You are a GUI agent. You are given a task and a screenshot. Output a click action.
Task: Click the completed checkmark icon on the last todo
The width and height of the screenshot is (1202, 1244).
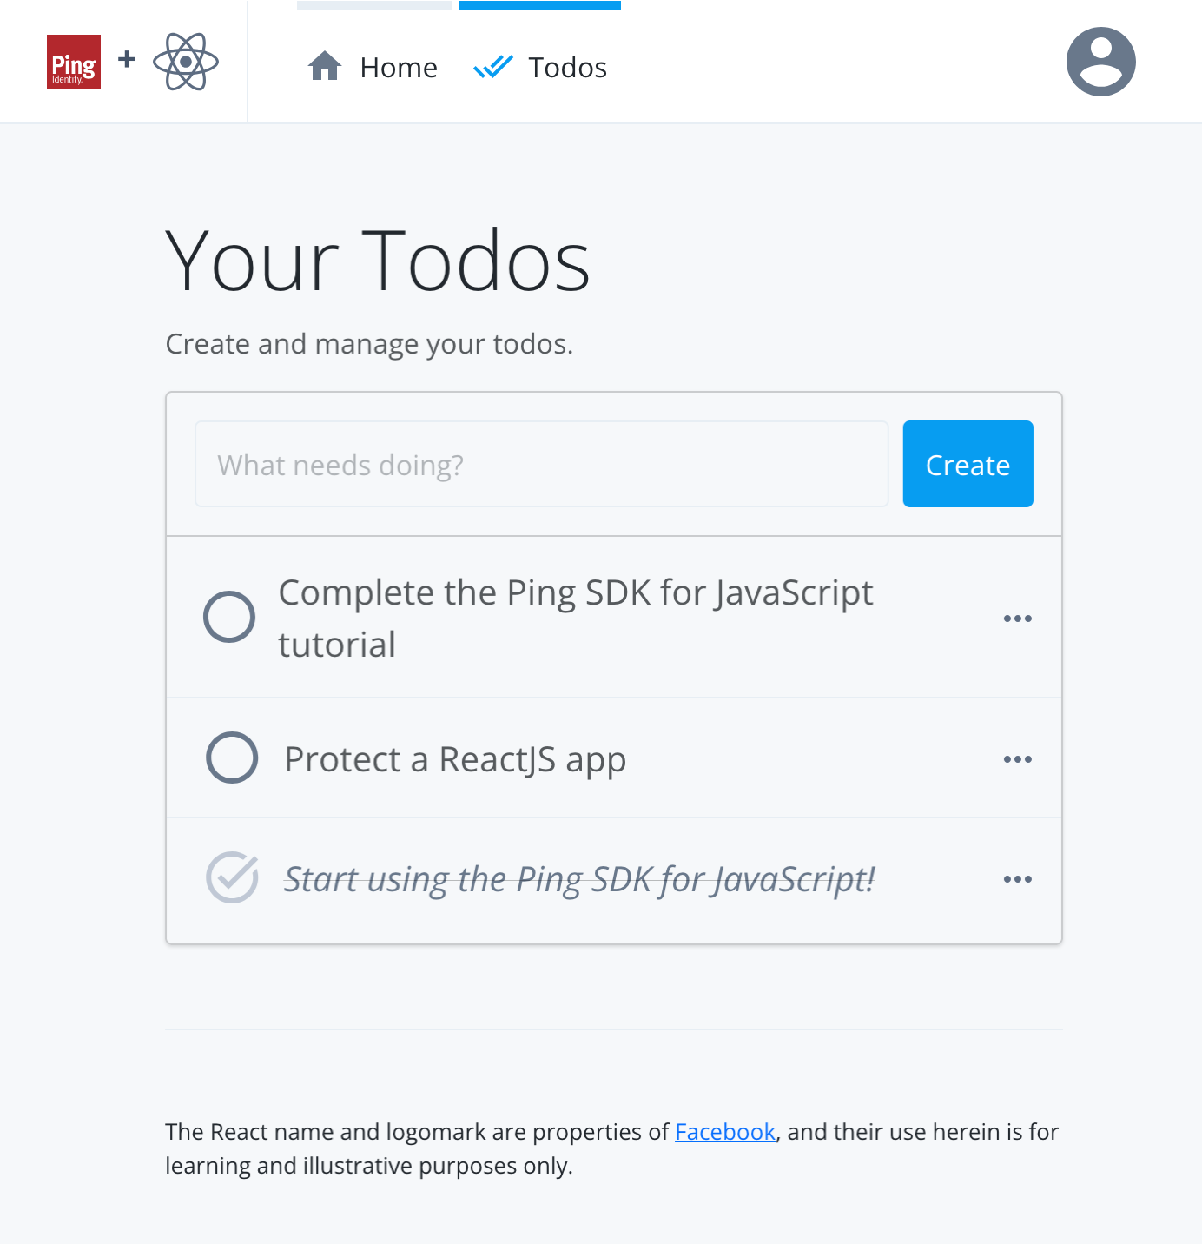[x=232, y=878]
